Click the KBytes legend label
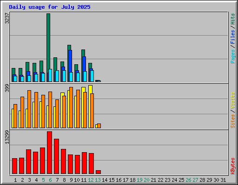The image size is (238, 185). click(233, 166)
